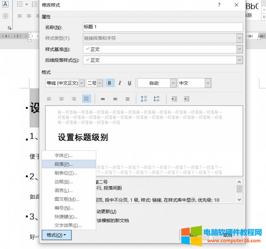Click the increase indent icon

tap(187, 99)
